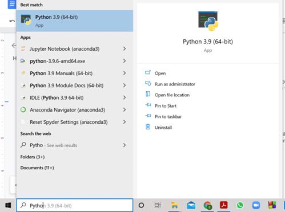Choose Pin to taskbar
Screen dimensions: 285x212
click(168, 117)
